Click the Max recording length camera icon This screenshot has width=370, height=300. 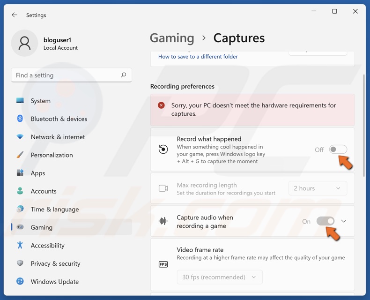[163, 188]
